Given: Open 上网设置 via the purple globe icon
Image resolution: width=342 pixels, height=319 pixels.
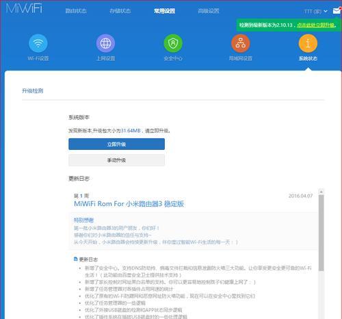Looking at the screenshot, I should pos(105,43).
